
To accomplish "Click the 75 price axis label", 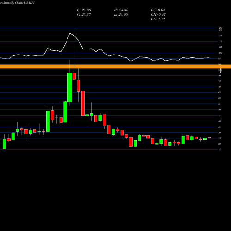I will [220, 81].
